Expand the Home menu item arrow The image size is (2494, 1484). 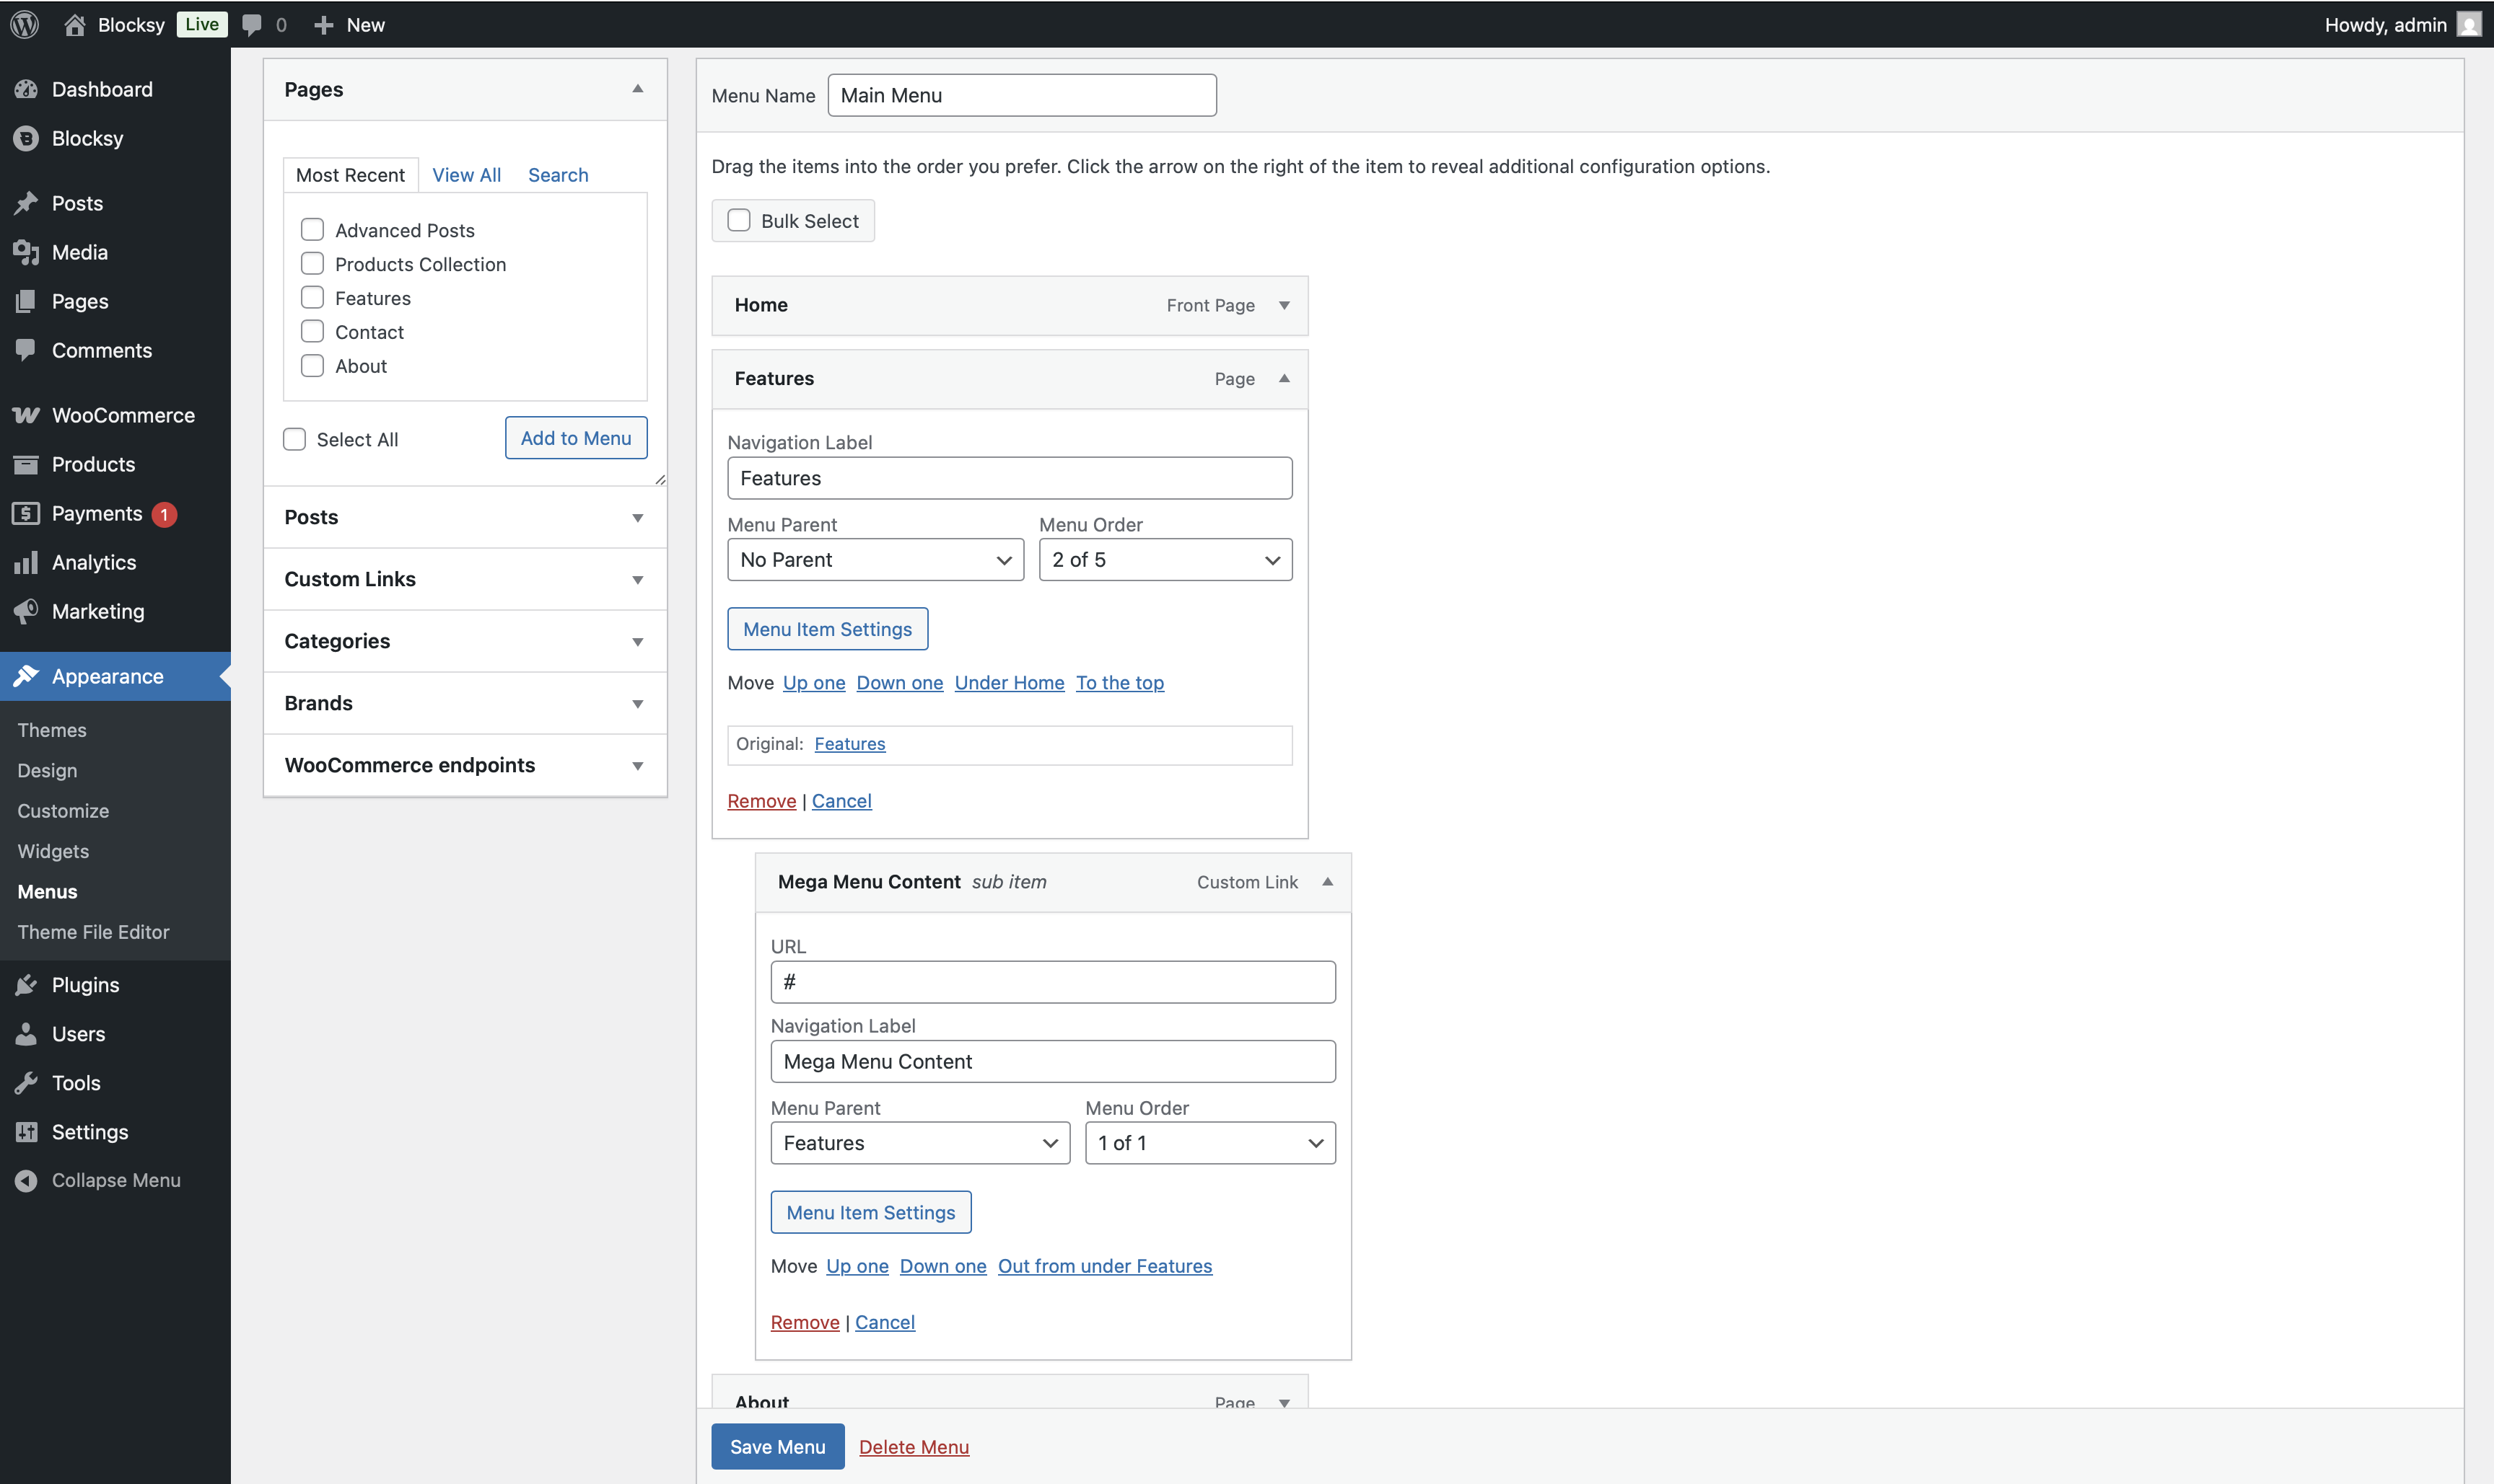pos(1284,305)
